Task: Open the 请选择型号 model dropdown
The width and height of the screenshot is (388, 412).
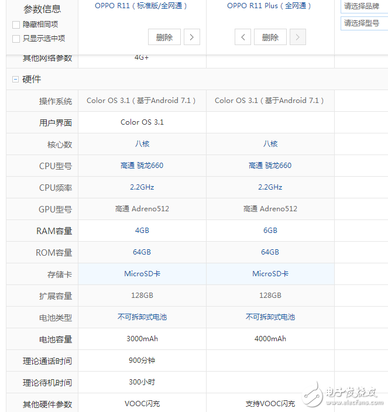Action: [x=364, y=23]
